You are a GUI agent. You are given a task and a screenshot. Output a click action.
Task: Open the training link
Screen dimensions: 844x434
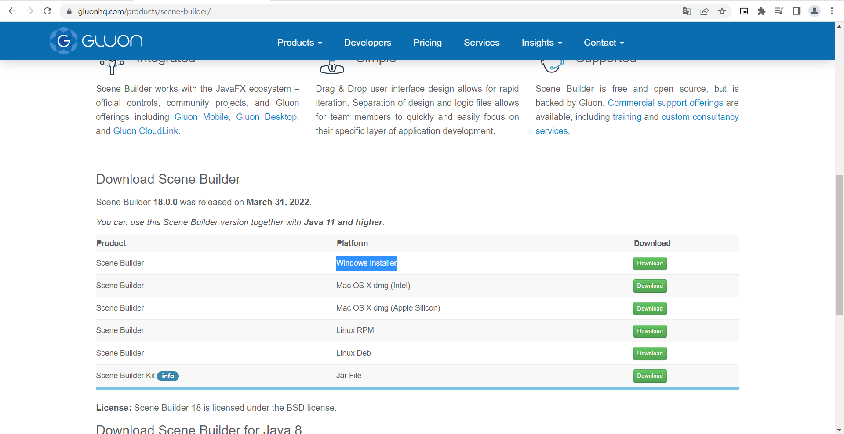click(627, 117)
